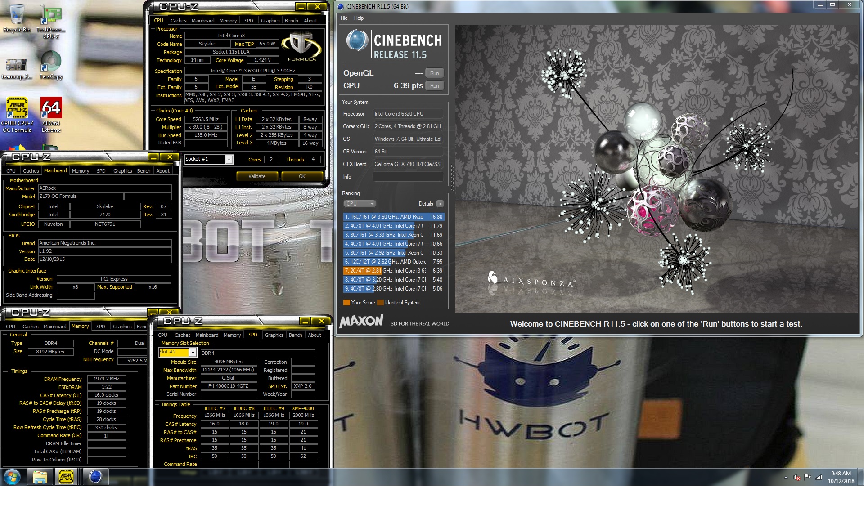Open the CPU ranking dropdown in Cinebench

[360, 204]
